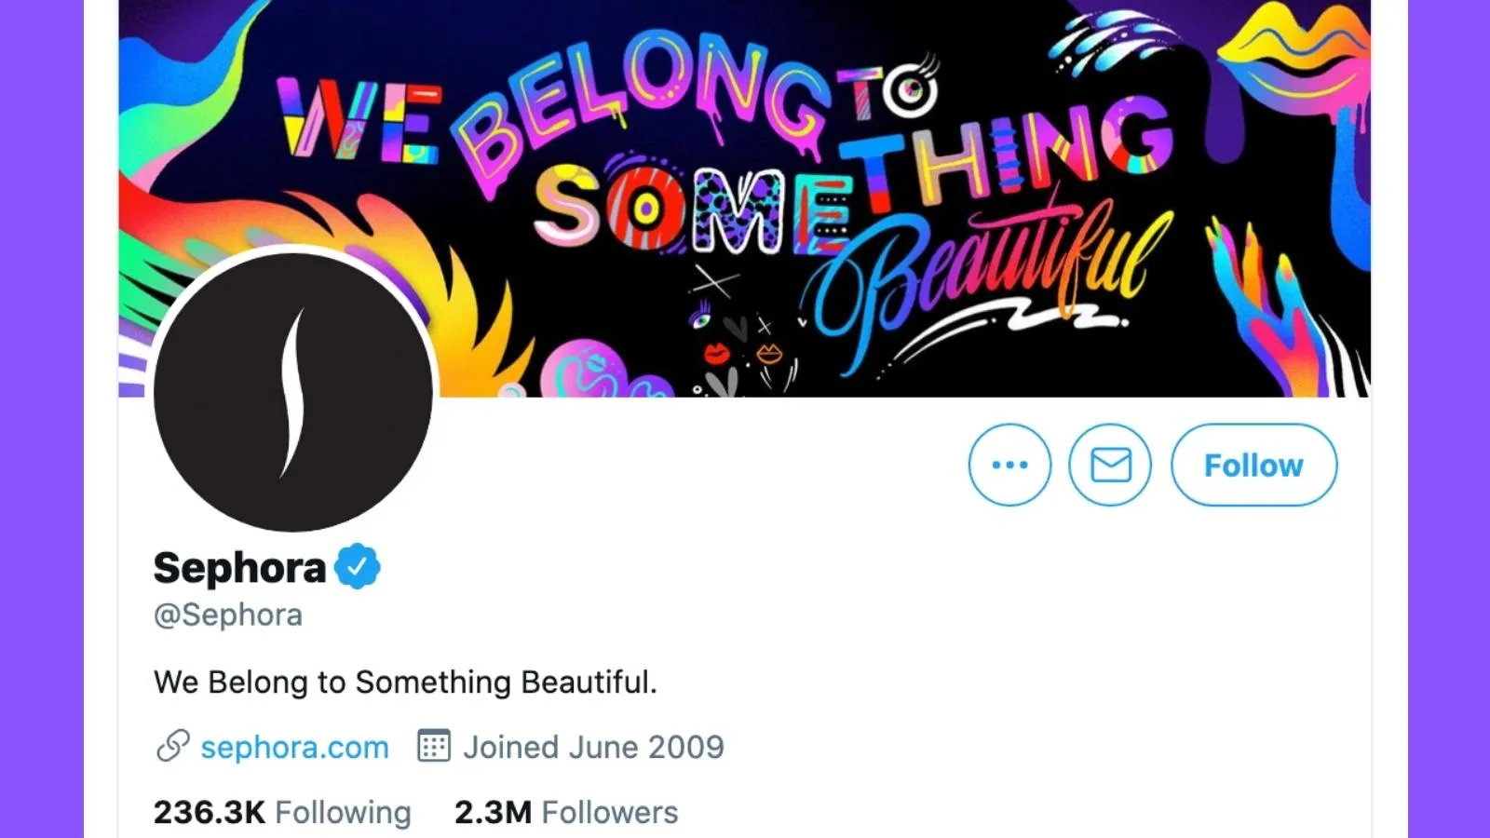Click the eye illustration in banner's 'TO'
The image size is (1490, 838).
click(x=910, y=88)
